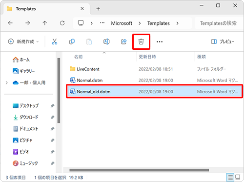
Task: Maximize the Explorer window
Action: pos(218,5)
